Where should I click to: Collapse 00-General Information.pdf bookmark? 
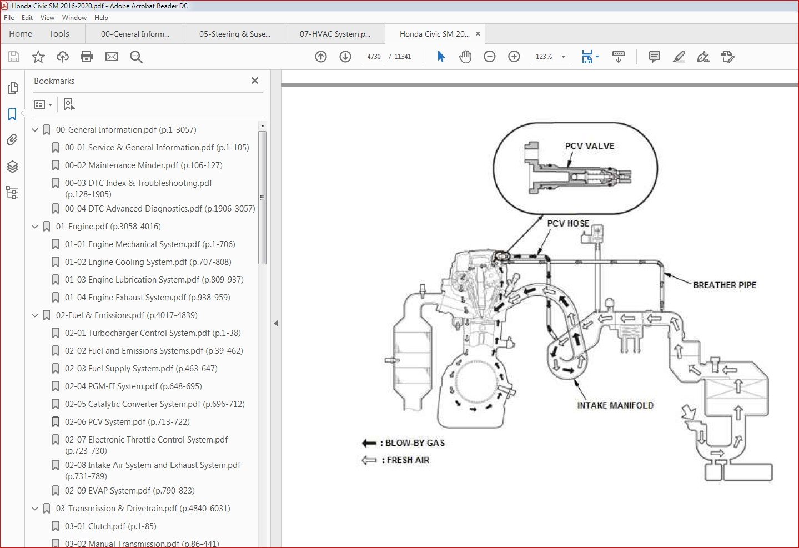click(35, 130)
